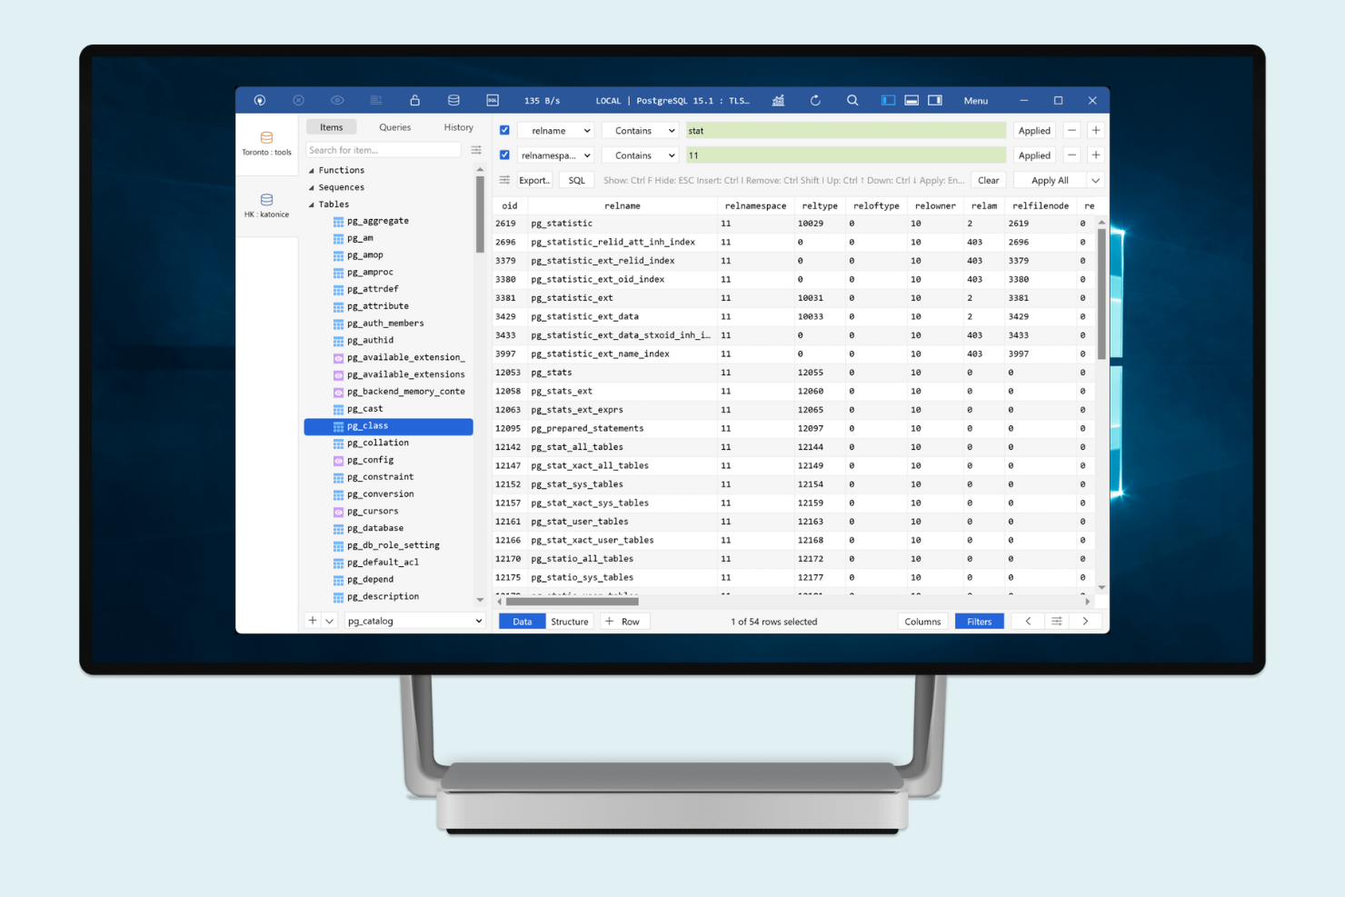Open the pg_catalog schema dropdown

[x=413, y=620]
